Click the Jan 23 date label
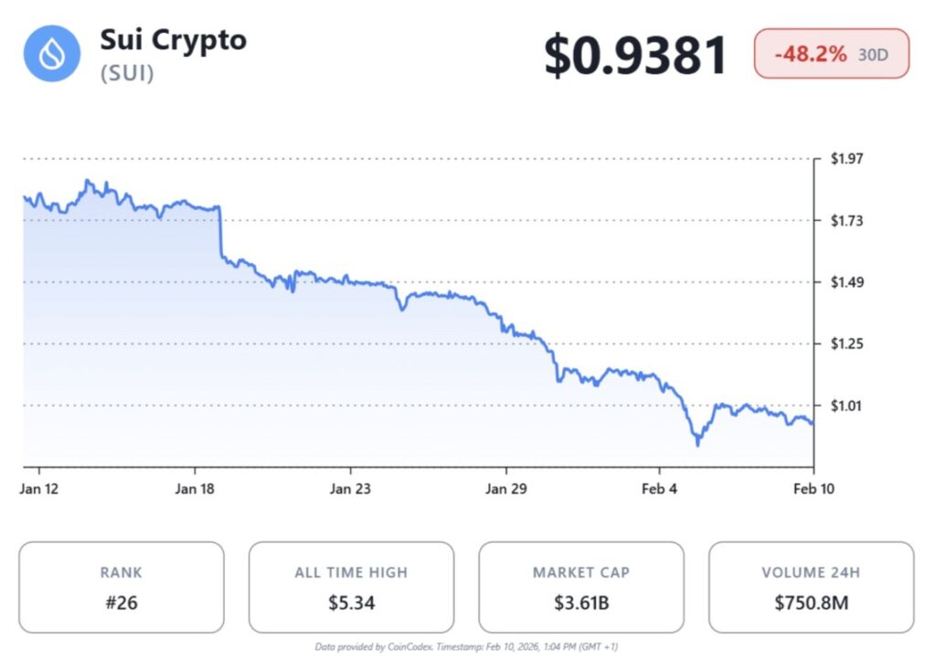 pos(351,489)
